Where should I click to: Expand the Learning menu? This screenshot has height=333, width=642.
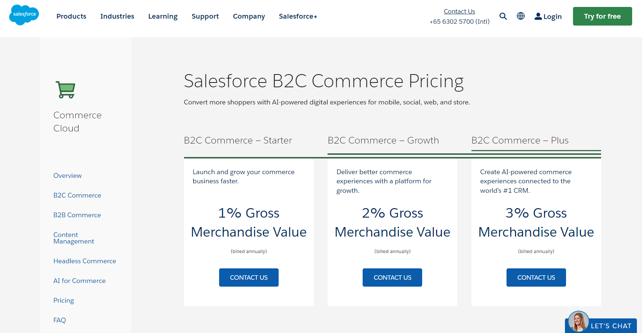click(x=163, y=16)
